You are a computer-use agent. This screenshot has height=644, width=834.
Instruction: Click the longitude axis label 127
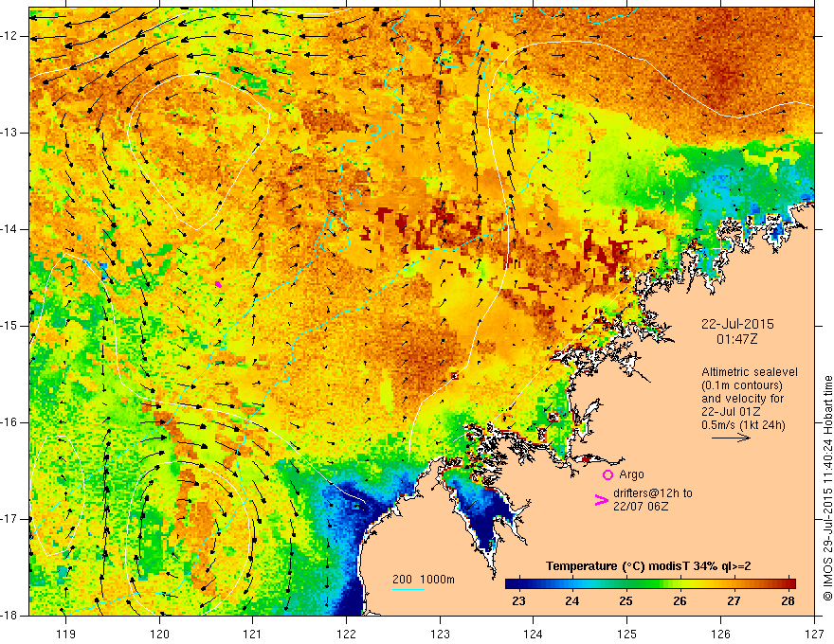pyautogui.click(x=814, y=634)
